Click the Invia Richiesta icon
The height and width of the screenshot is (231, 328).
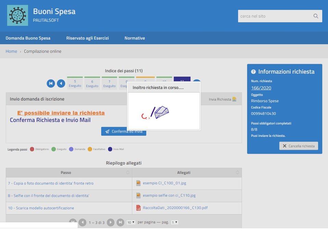coord(234,99)
